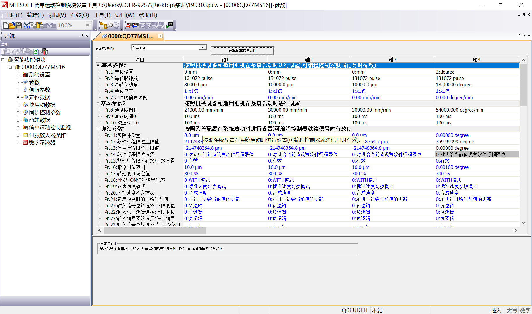Image resolution: width=532 pixels, height=314 pixels.
Task: Open the 工具(T) menu
Action: 102,15
